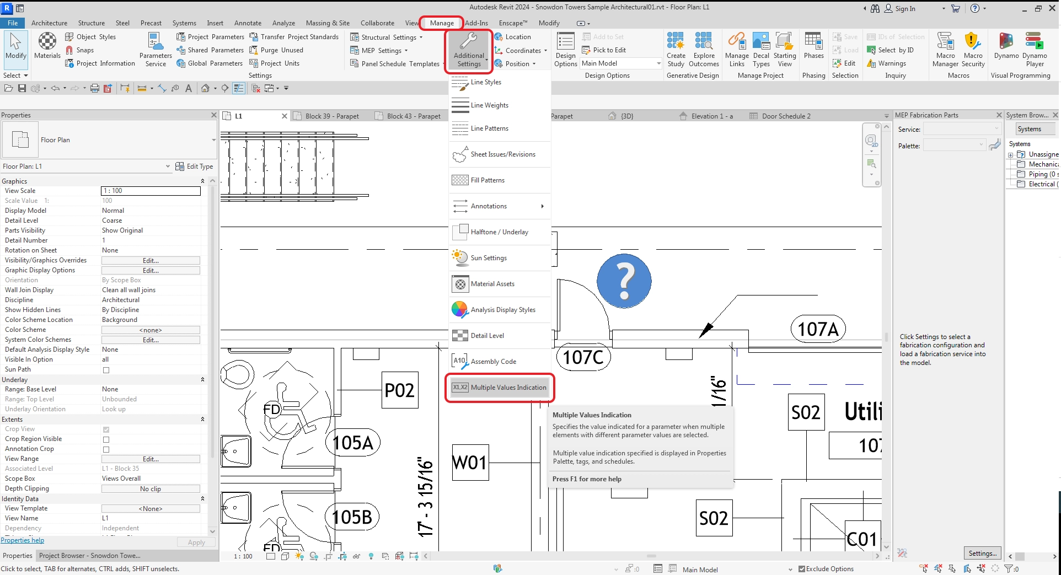This screenshot has height=575, width=1061.
Task: Click Create Study in Generative Design
Action: point(676,50)
